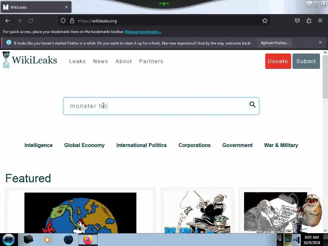Bookmark this page with the star icon

pos(265,20)
